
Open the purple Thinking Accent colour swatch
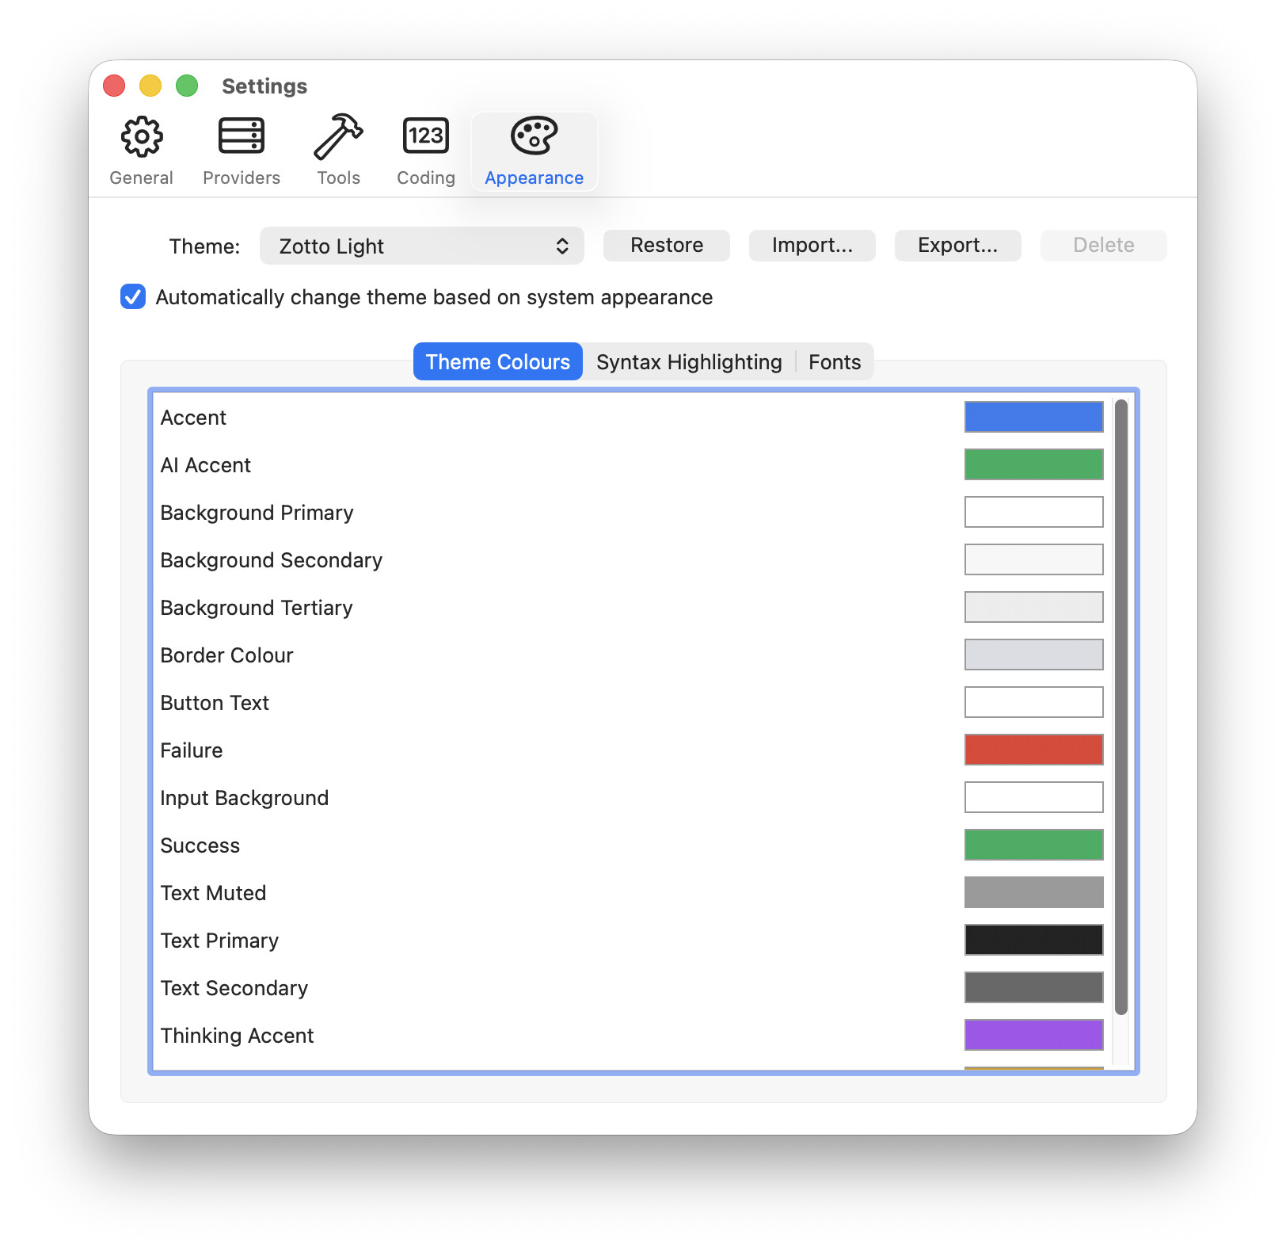(1033, 1035)
